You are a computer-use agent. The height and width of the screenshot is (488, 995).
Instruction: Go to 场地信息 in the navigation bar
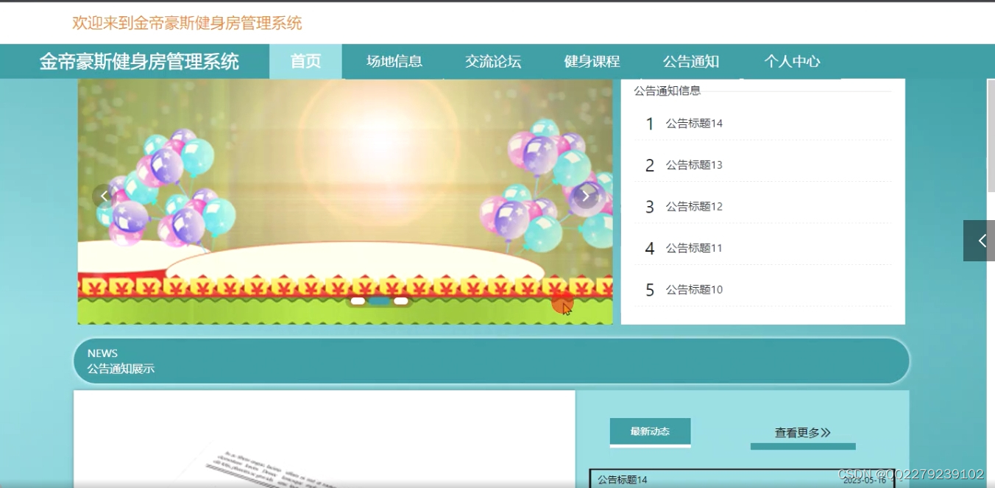(394, 61)
